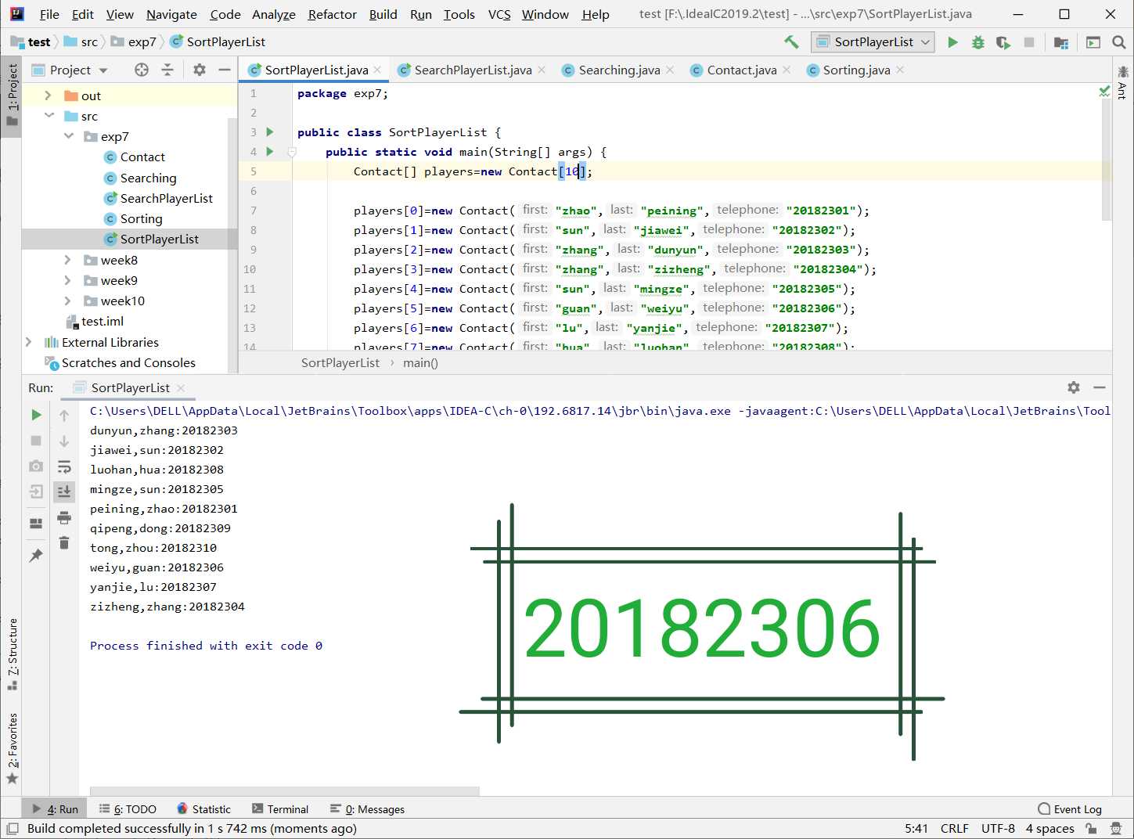Viewport: 1134px width, 839px height.
Task: Click stop button in Run panel
Action: [x=36, y=441]
